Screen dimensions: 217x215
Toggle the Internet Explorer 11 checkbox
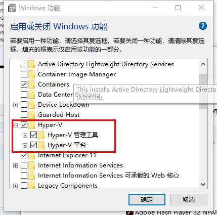pyautogui.click(x=24, y=155)
